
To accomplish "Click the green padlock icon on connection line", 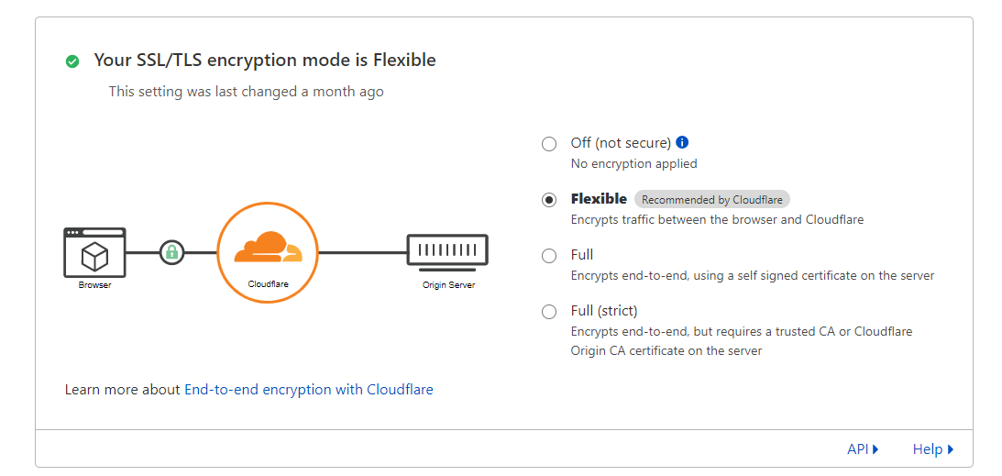I will point(171,252).
